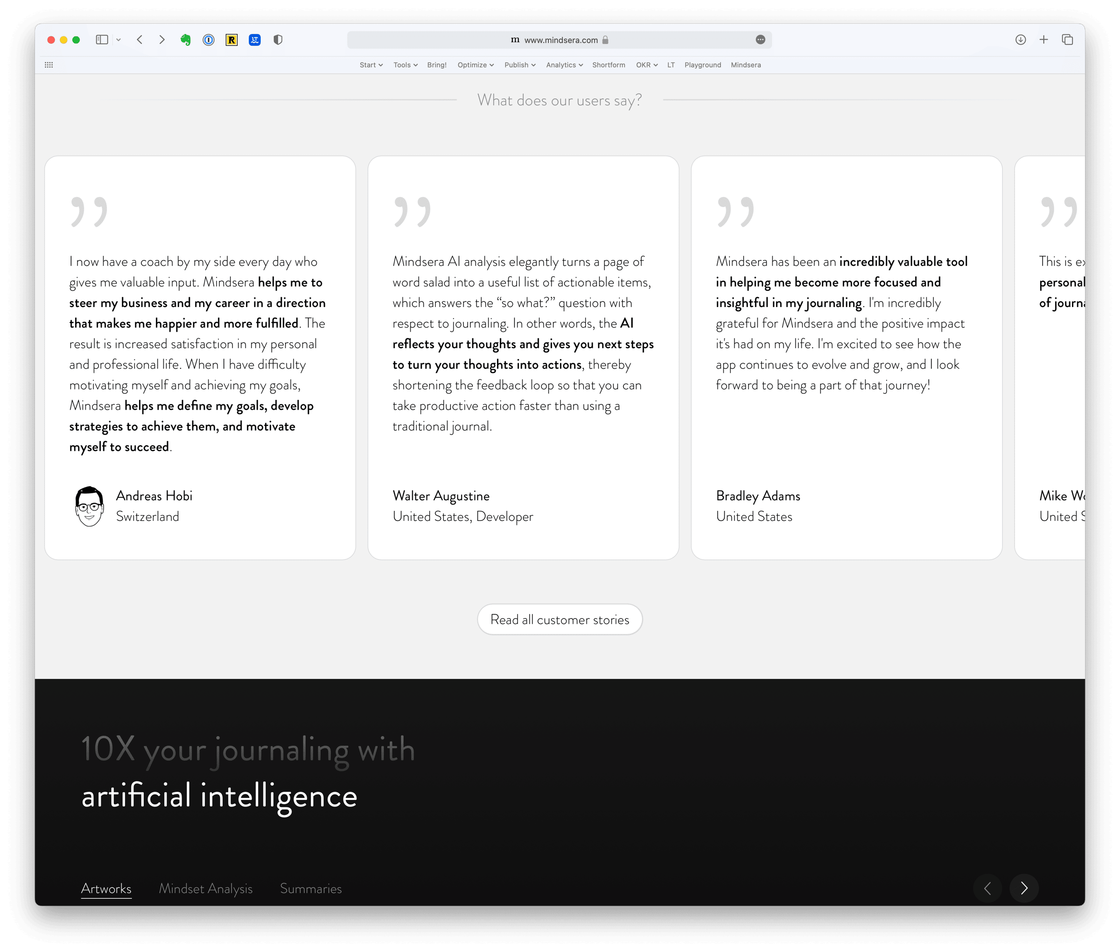Click the next slide arrow button
Screen dimensions: 1120x952
pyautogui.click(x=1024, y=889)
